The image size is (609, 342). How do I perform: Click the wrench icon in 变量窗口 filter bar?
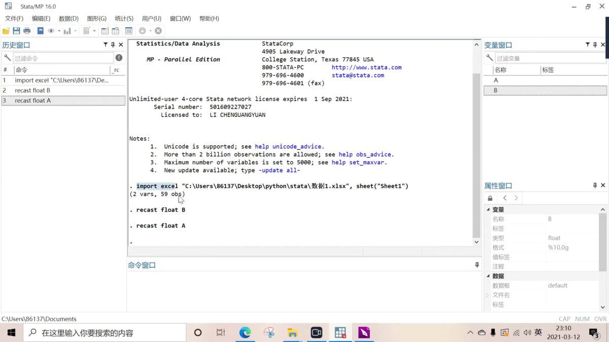click(x=489, y=58)
